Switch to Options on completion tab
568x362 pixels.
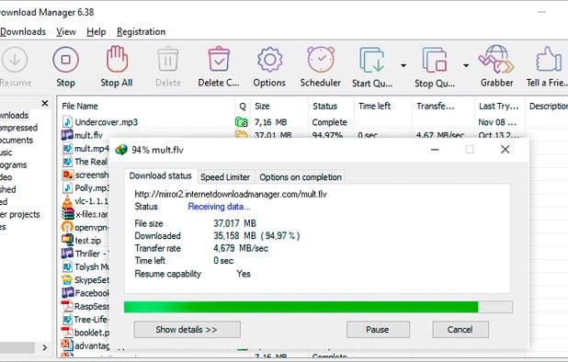pos(301,177)
